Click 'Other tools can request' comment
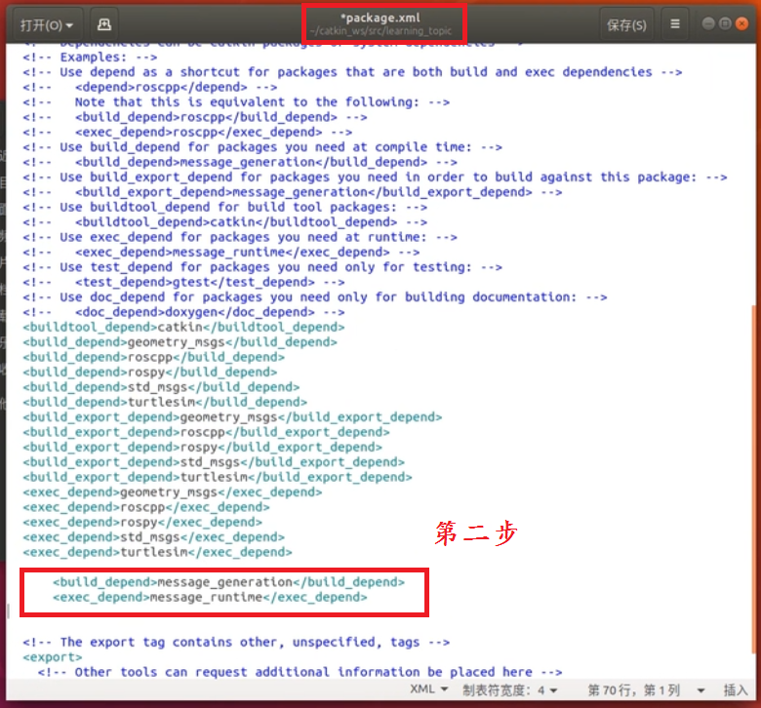Image resolution: width=761 pixels, height=708 pixels. [x=300, y=673]
